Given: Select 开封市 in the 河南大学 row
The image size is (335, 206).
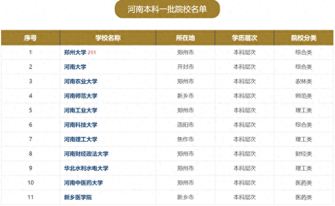Looking at the screenshot, I should coord(185,67).
